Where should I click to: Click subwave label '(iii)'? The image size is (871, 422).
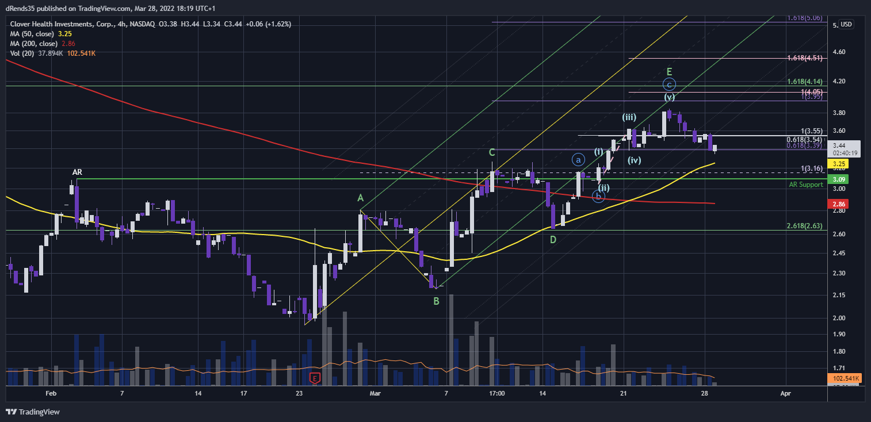629,117
